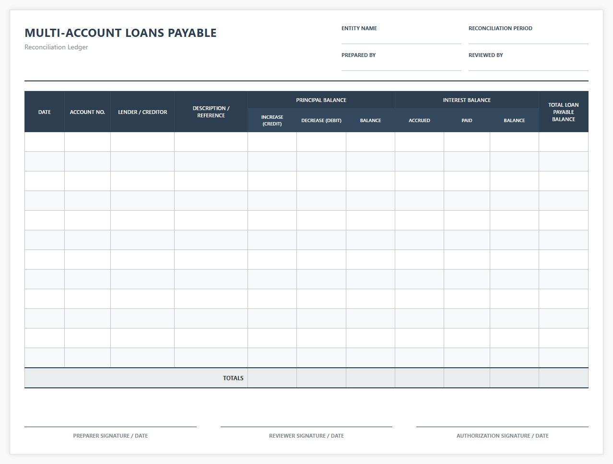Viewport: 613px width, 464px height.
Task: Click the TOTAL LOAN PAYABLE BALANCE header
Action: [x=564, y=112]
